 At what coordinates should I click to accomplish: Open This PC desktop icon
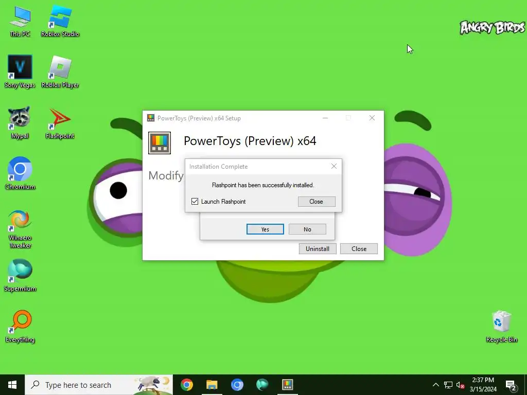coord(20,22)
